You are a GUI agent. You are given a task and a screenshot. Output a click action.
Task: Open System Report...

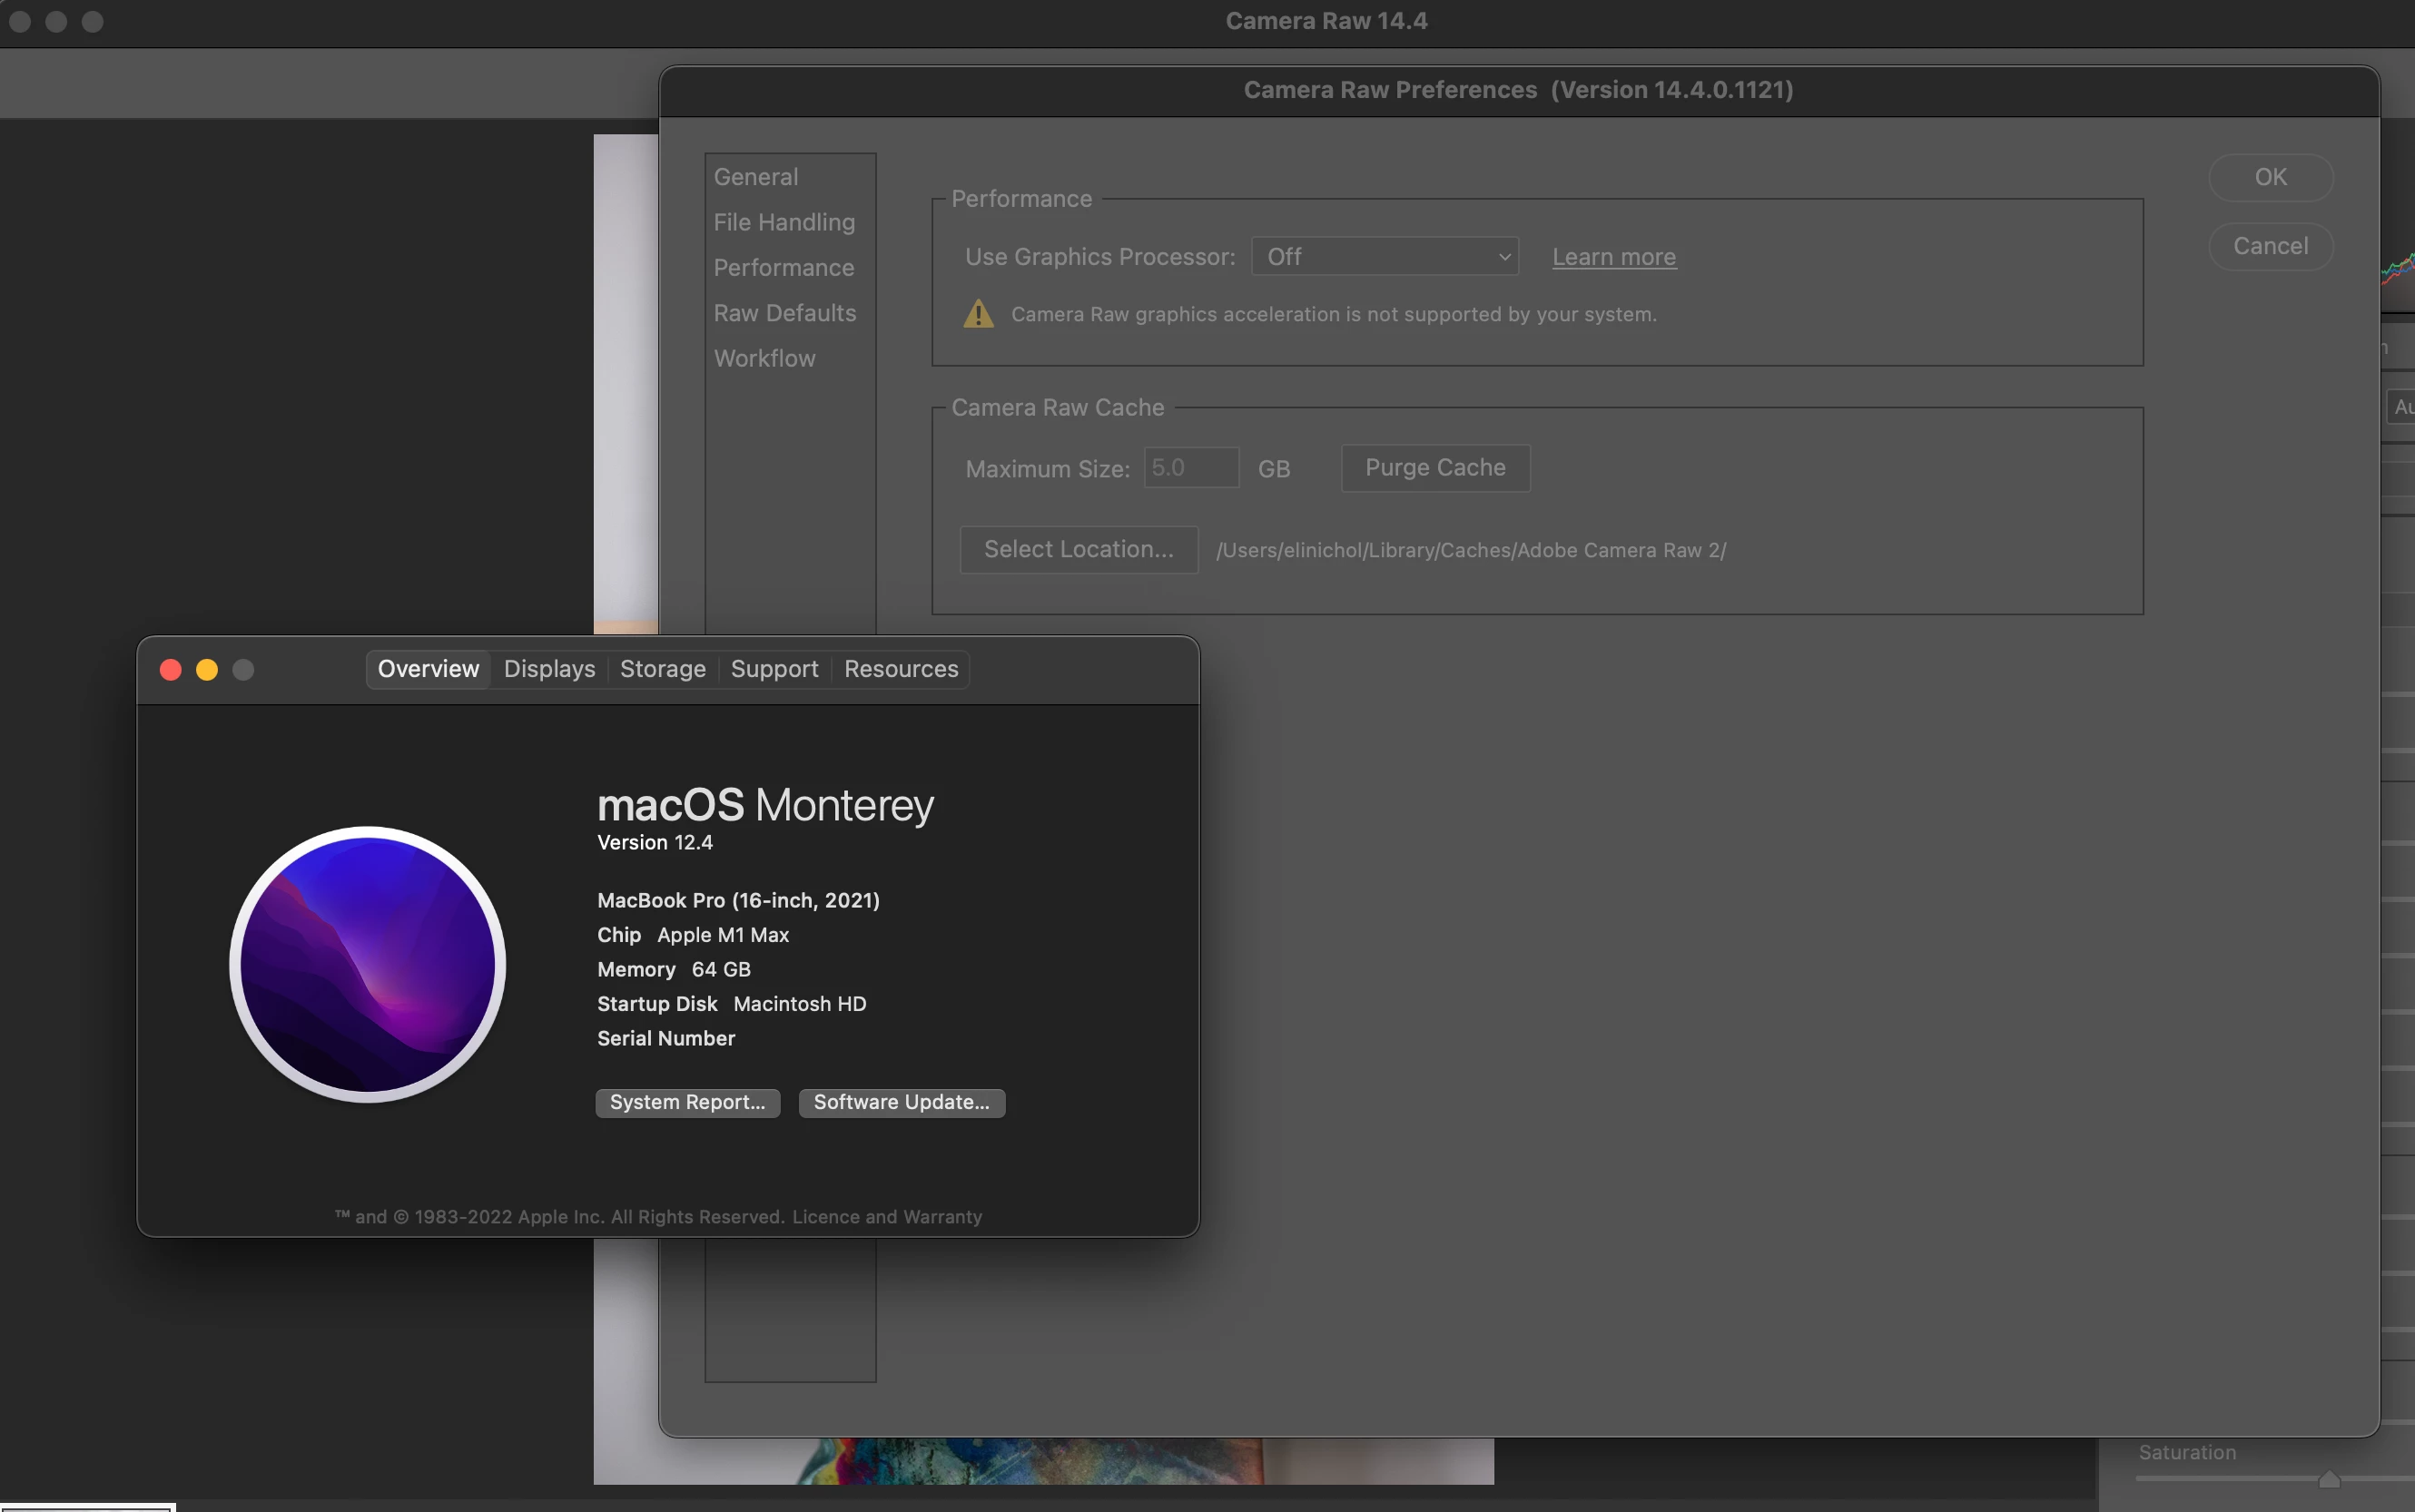point(687,1102)
